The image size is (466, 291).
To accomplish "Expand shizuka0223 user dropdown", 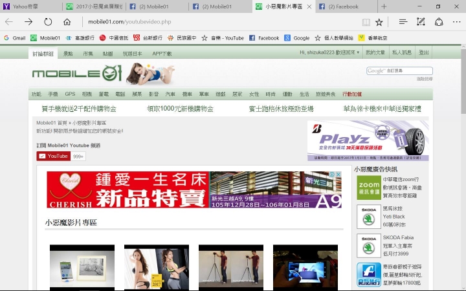I will tap(329, 52).
